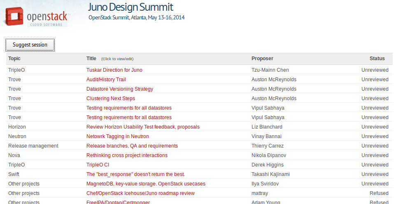This screenshot has height=204, width=394.
Task: Open Datastore Versioning Strategy link
Action: 119,89
